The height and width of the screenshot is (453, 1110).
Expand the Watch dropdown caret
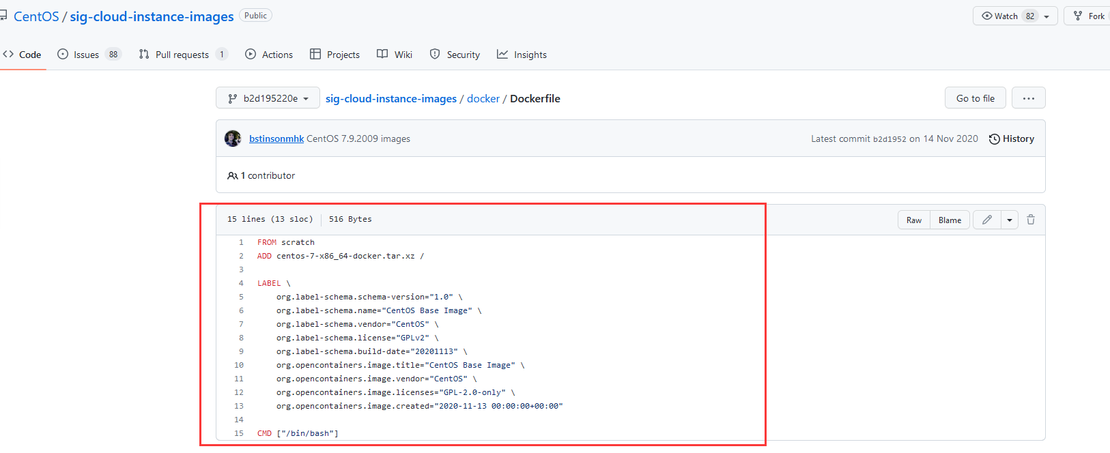point(1047,16)
